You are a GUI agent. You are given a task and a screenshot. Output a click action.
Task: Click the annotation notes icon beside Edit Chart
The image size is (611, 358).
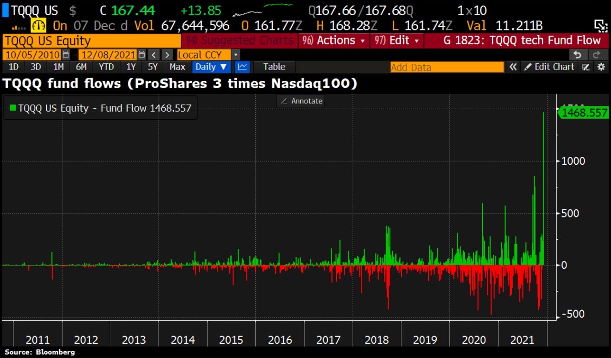coord(586,67)
